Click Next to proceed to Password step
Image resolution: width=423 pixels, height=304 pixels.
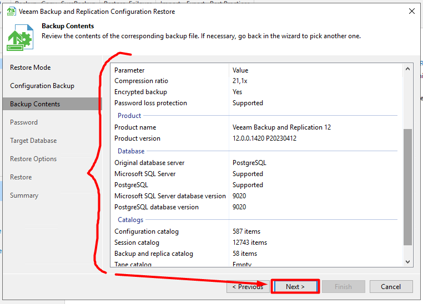pos(295,286)
